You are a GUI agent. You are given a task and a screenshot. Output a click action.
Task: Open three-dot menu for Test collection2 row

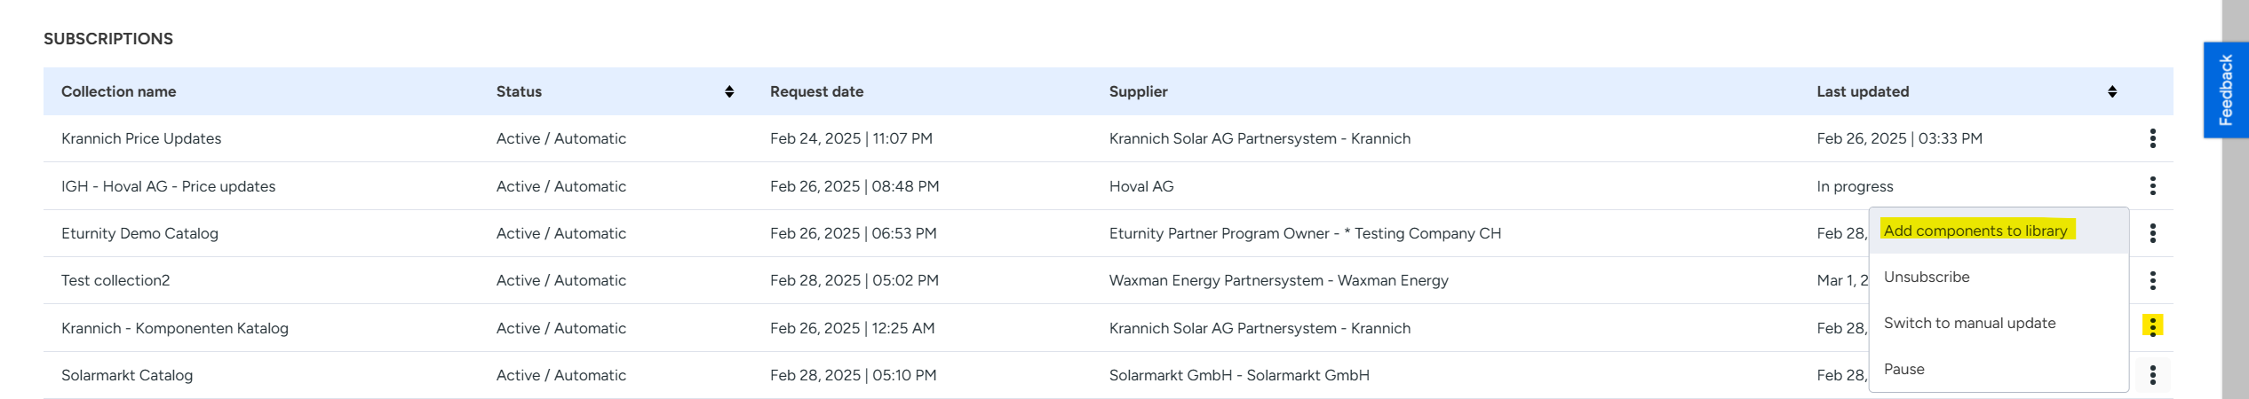pyautogui.click(x=2152, y=280)
